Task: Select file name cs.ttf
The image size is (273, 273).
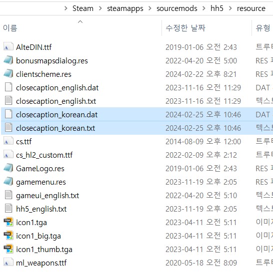Action: coord(23,142)
